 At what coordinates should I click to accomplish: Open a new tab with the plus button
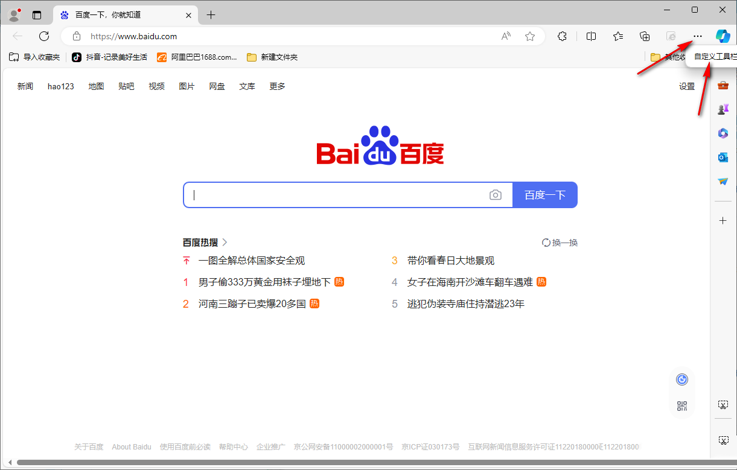tap(211, 15)
